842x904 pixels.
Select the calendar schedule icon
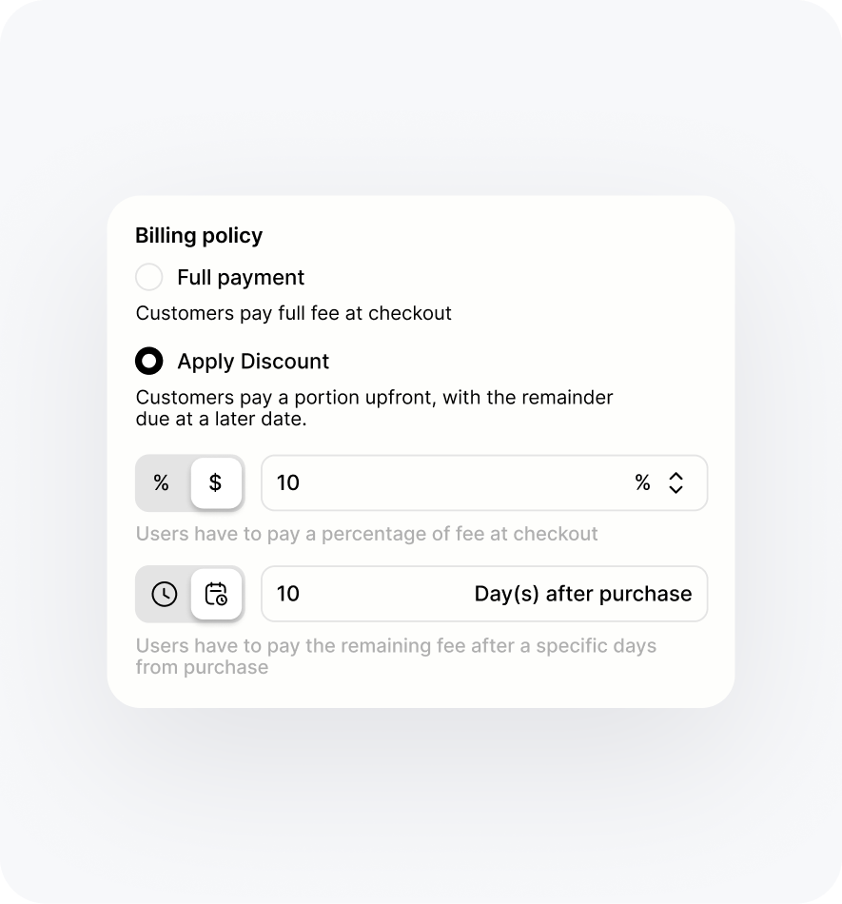click(216, 595)
